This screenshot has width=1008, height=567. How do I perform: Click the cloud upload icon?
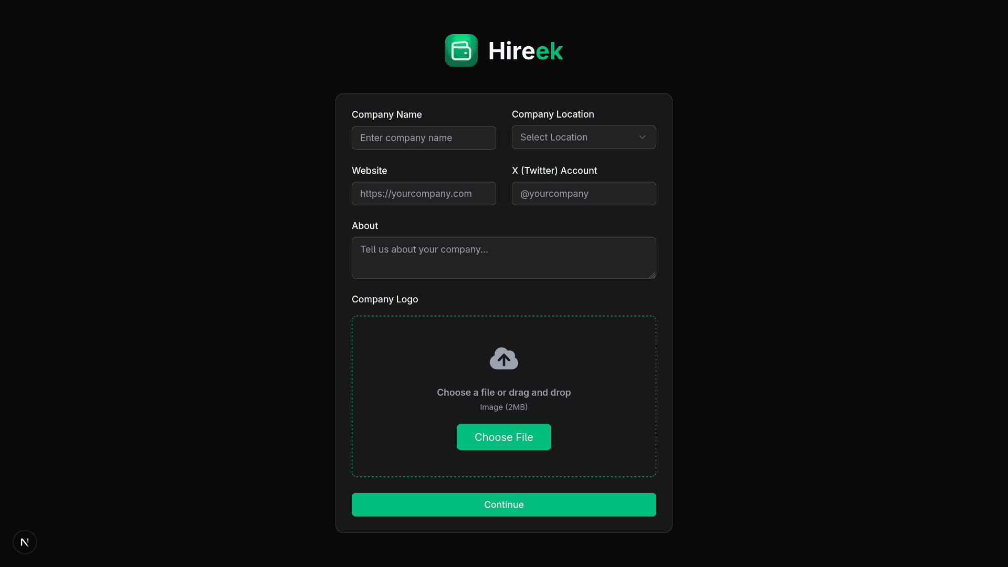(x=504, y=359)
